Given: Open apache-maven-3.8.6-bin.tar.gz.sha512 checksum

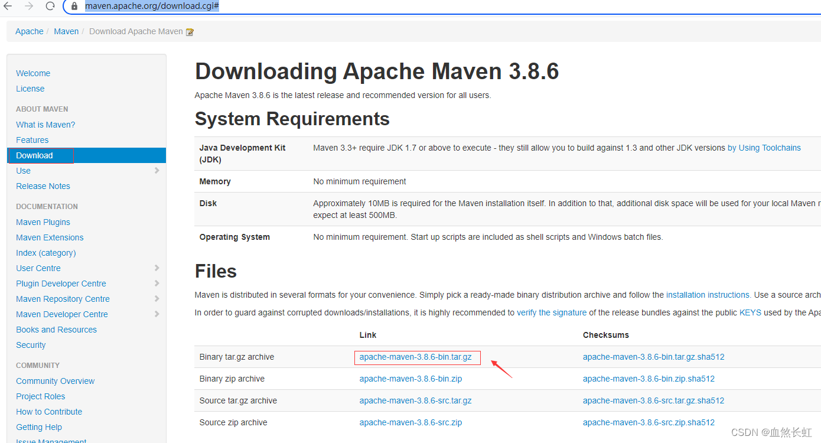Looking at the screenshot, I should tap(654, 357).
